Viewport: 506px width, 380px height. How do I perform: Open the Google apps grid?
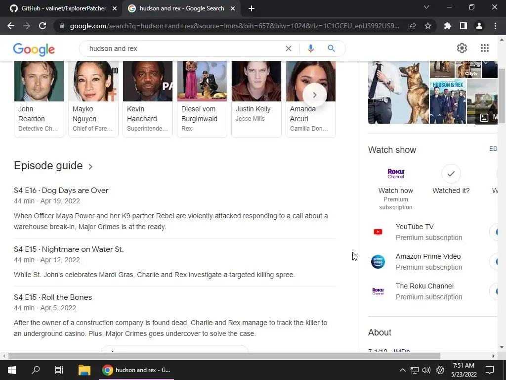(485, 48)
